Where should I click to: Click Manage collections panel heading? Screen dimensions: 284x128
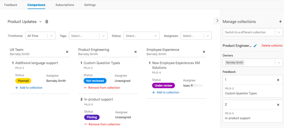[x=239, y=22]
